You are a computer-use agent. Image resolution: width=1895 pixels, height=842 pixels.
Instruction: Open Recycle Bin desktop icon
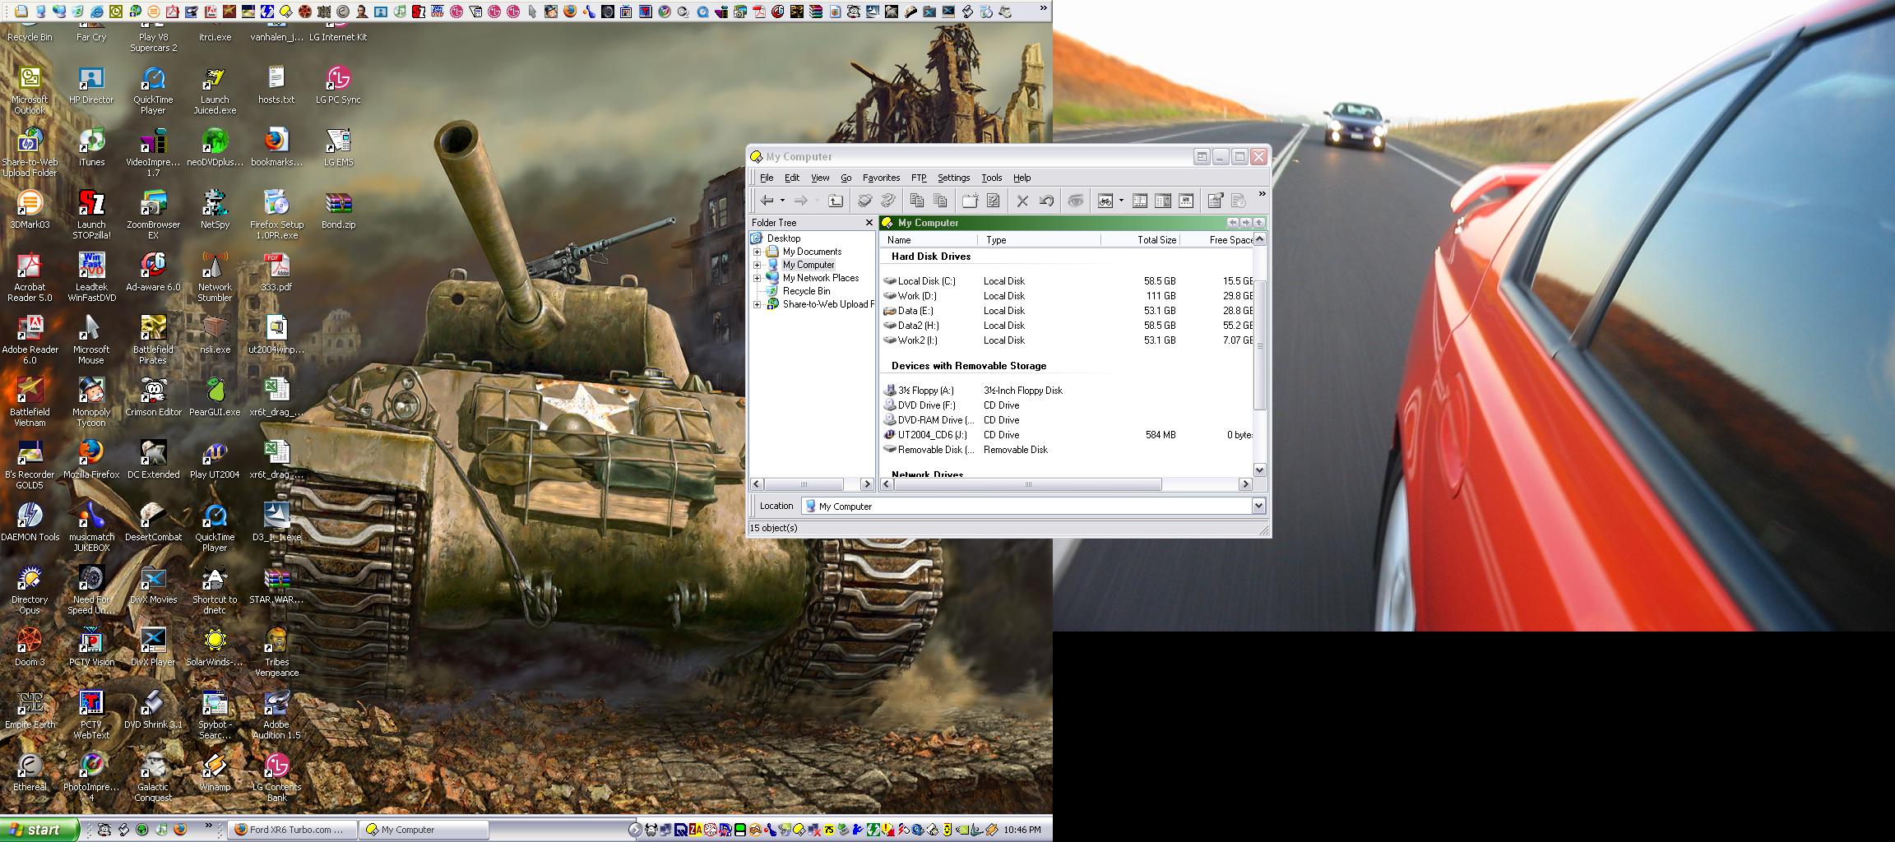pos(30,33)
